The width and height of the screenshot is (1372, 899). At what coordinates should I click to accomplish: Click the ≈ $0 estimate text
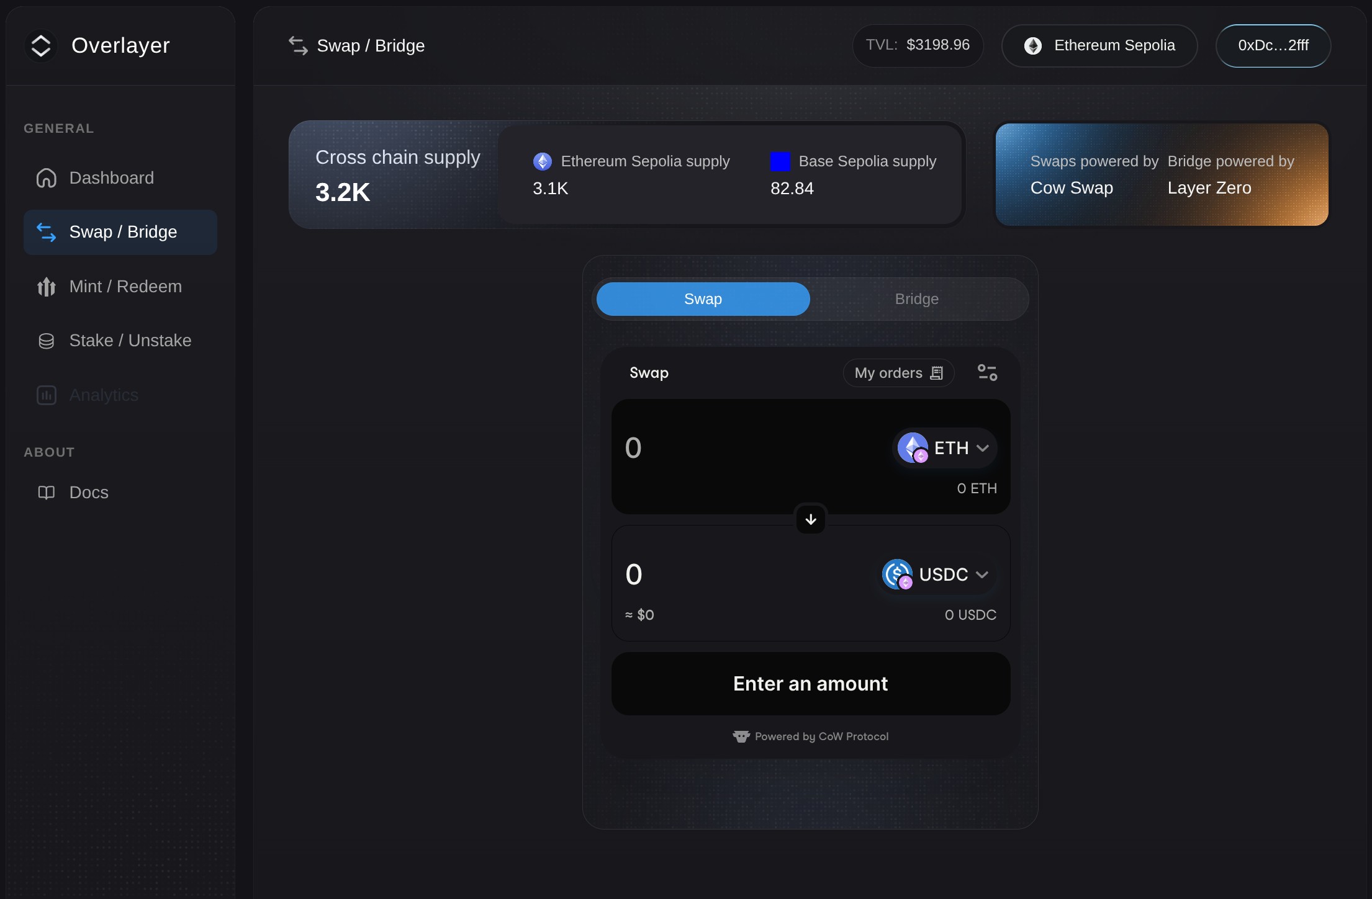(x=639, y=615)
